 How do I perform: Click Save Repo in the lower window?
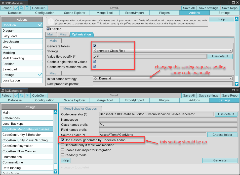230,96
